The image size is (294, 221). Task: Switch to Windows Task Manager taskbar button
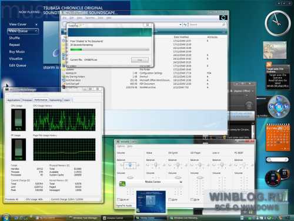[83, 218]
